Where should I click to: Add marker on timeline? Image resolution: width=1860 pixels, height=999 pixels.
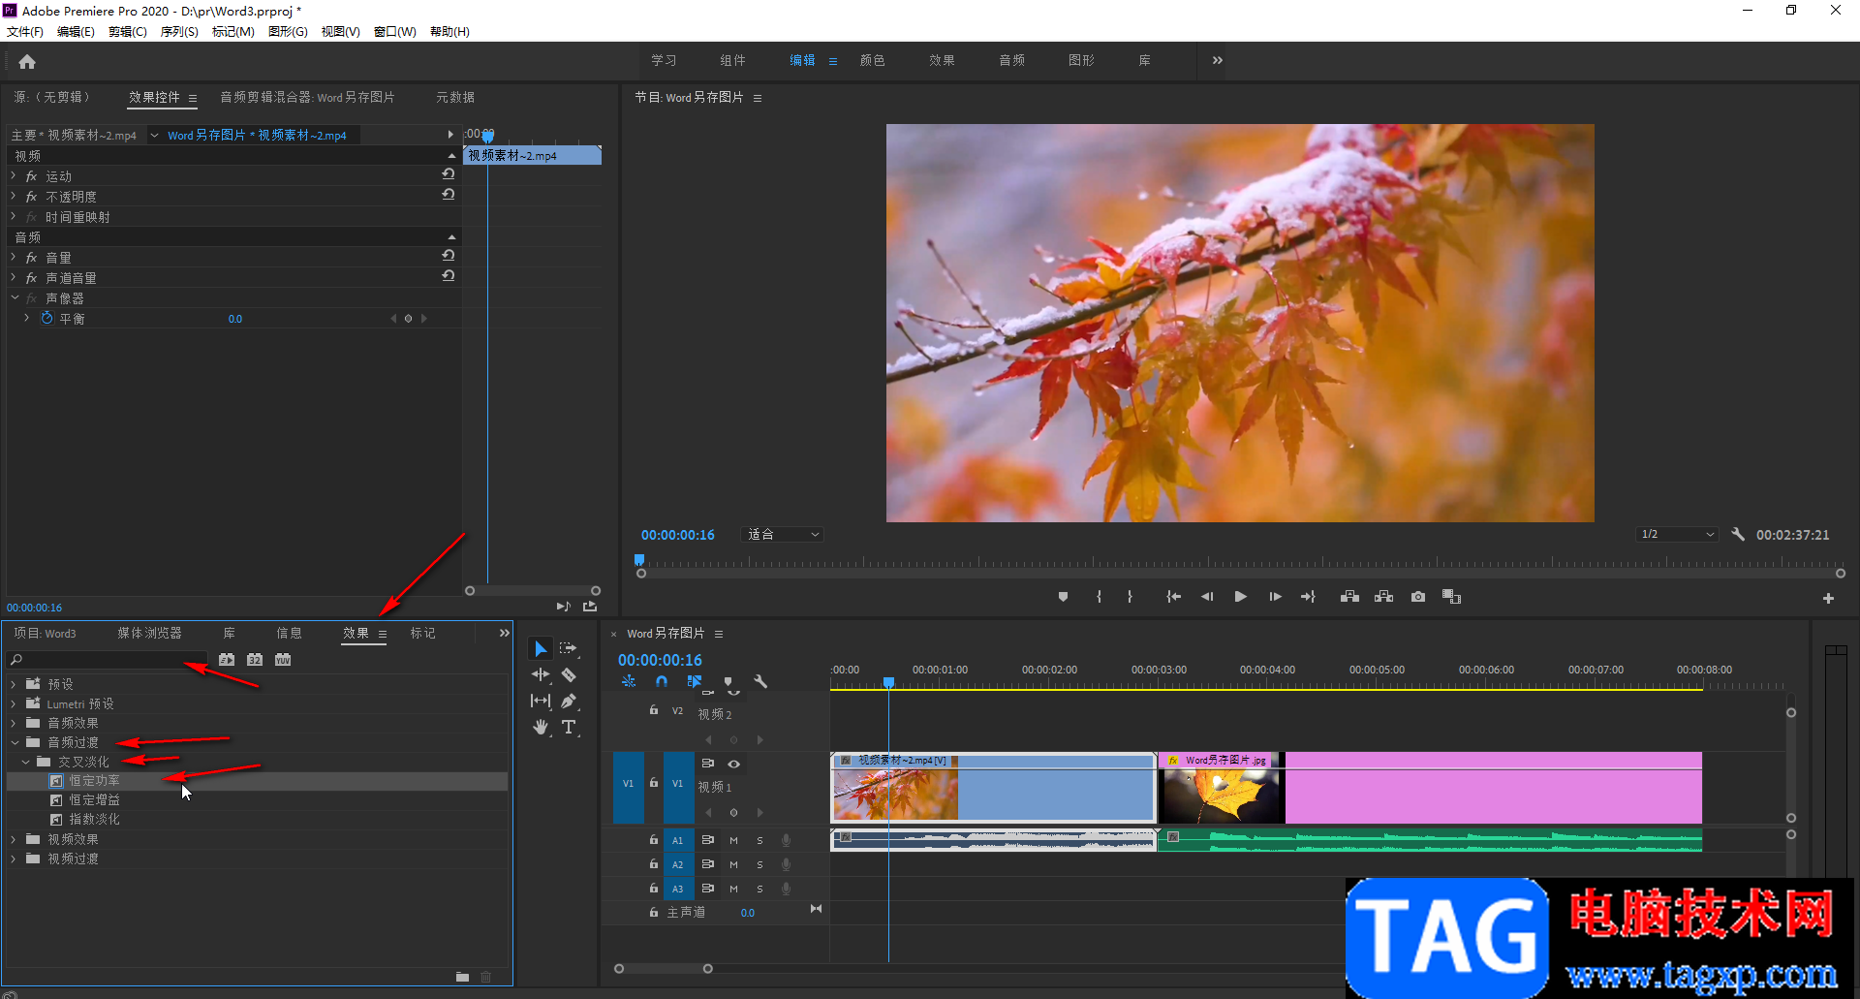click(x=728, y=681)
